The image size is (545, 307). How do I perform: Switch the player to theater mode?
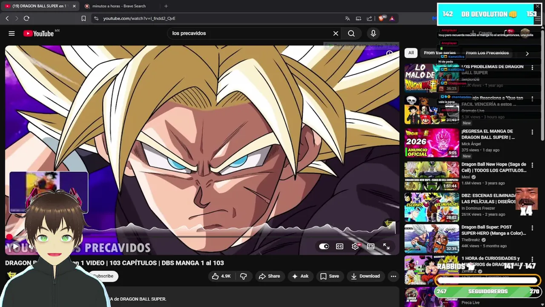point(371,246)
